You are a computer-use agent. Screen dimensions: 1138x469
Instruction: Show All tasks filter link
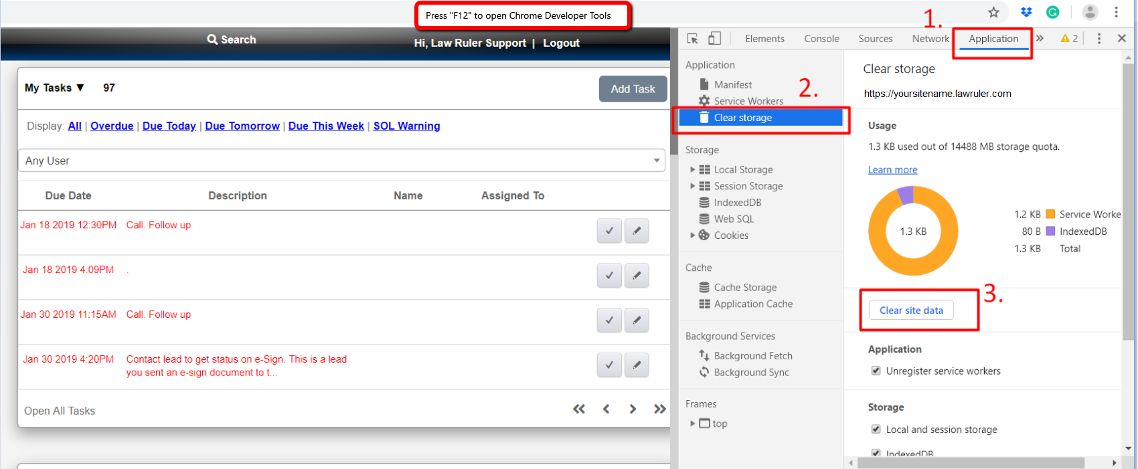[x=75, y=126]
